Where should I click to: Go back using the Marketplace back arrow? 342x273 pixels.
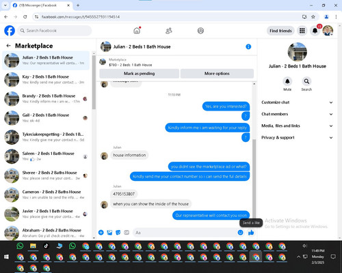click(9, 46)
